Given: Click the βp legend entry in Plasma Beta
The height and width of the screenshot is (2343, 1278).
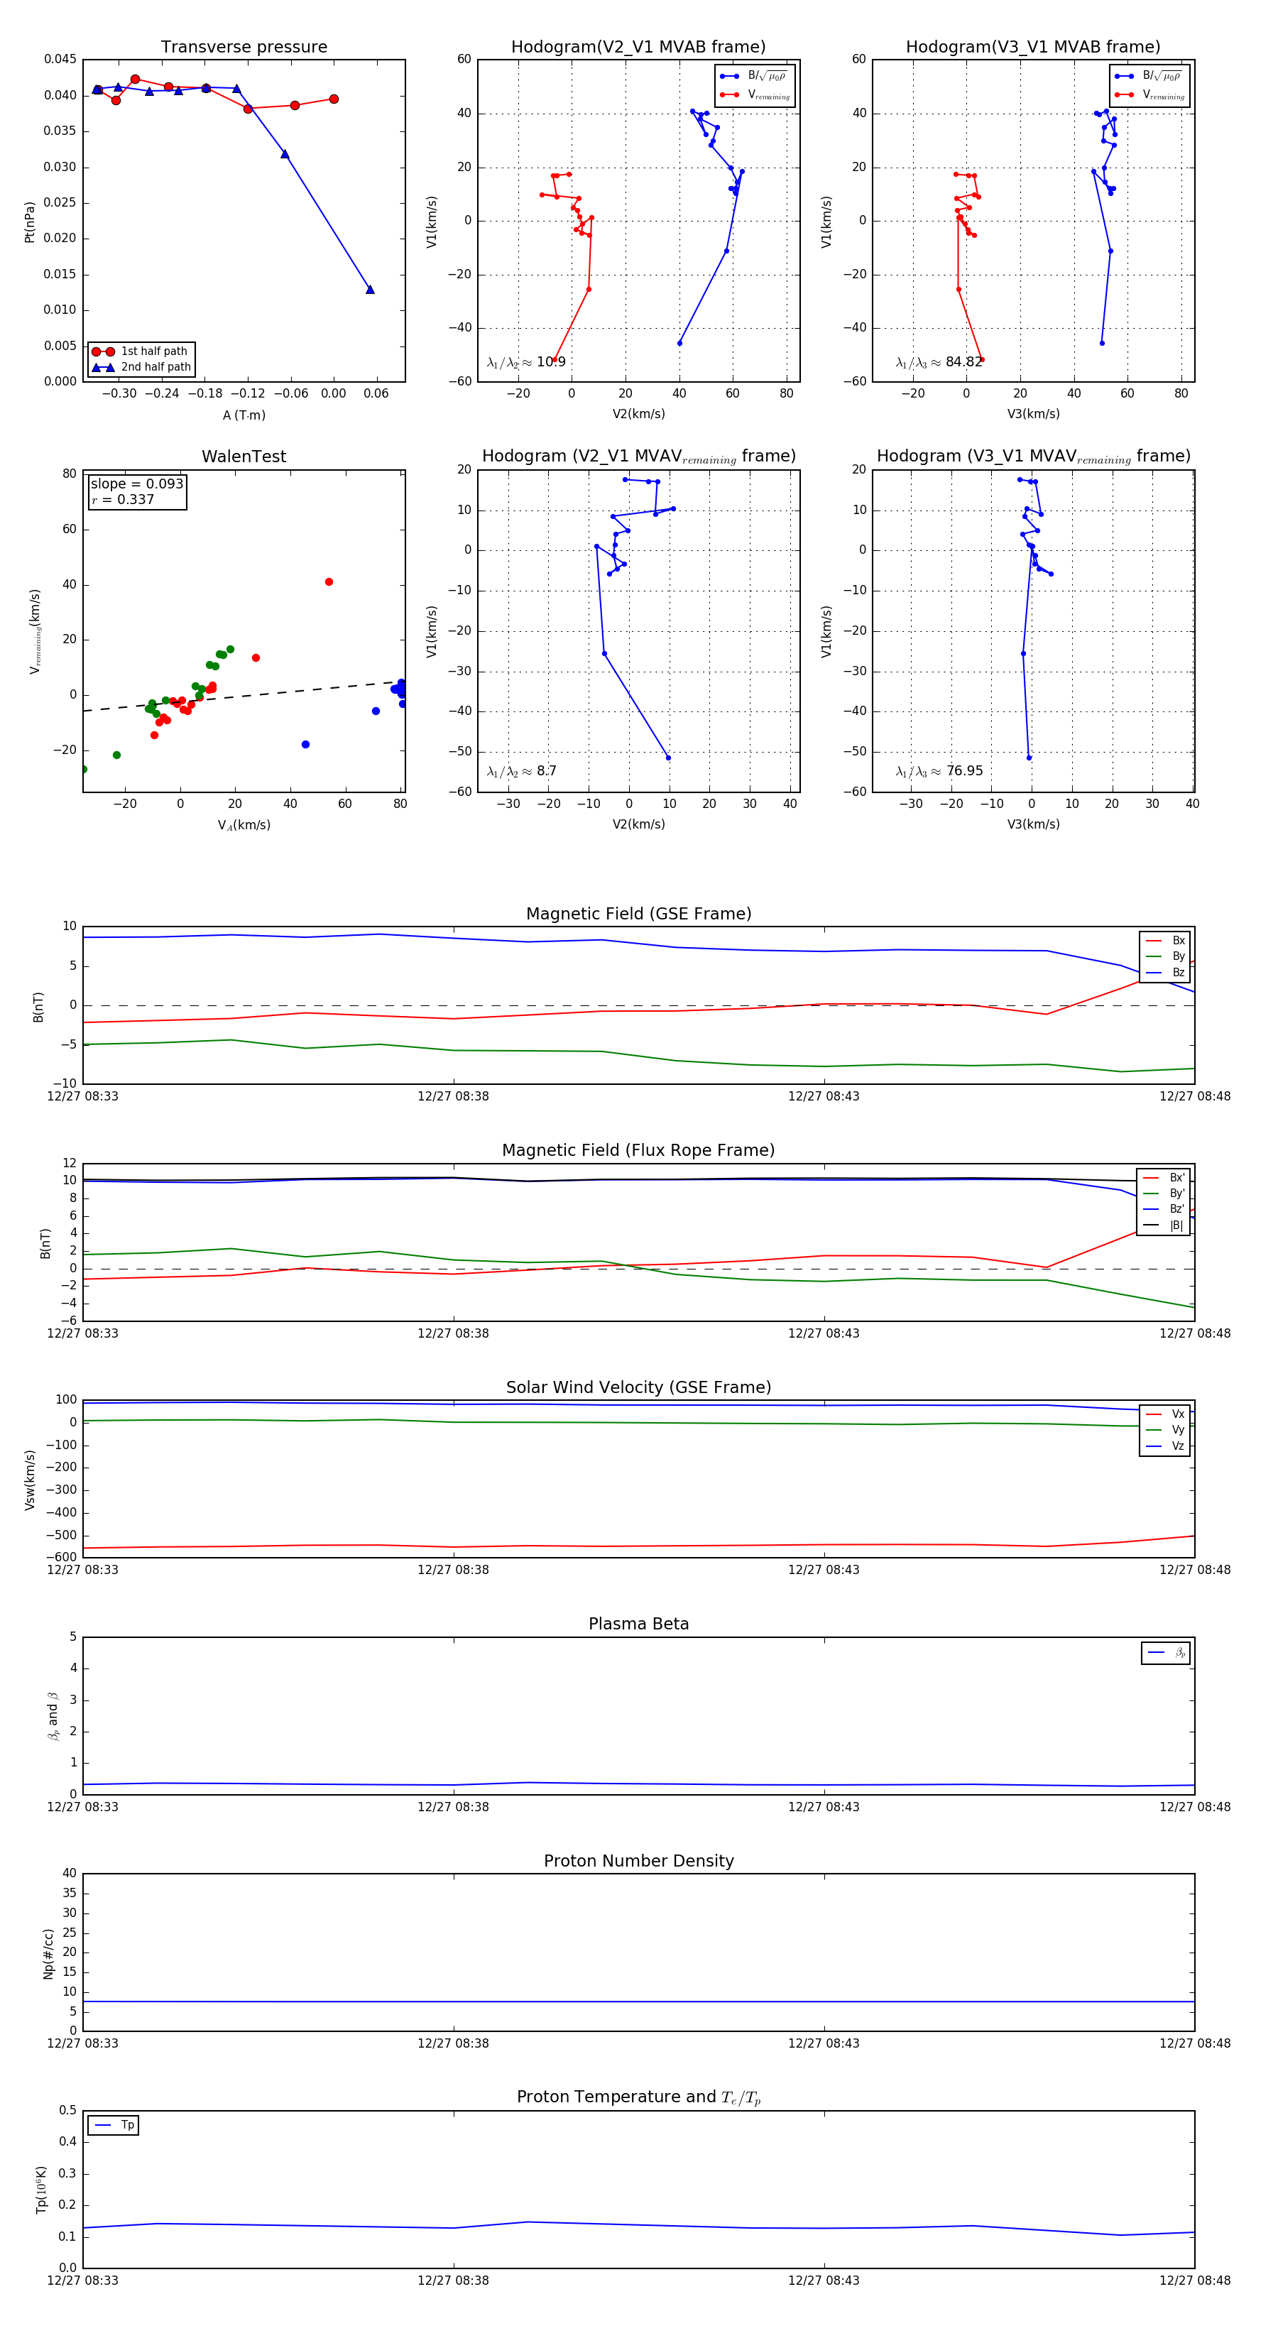Looking at the screenshot, I should (1167, 1653).
